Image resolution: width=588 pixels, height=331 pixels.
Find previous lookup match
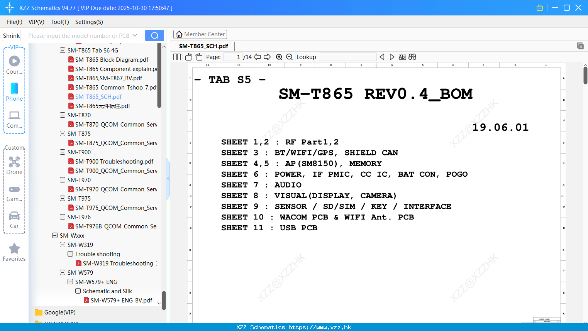(382, 57)
